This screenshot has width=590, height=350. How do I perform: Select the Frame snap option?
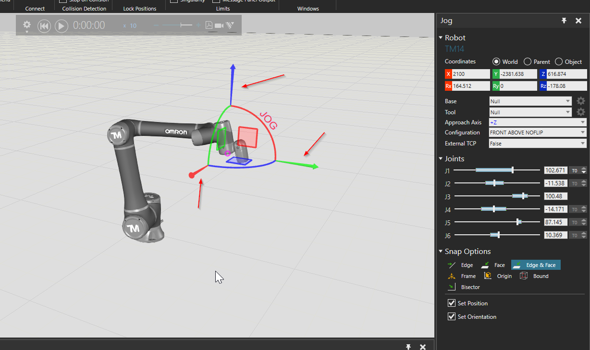[461, 276]
